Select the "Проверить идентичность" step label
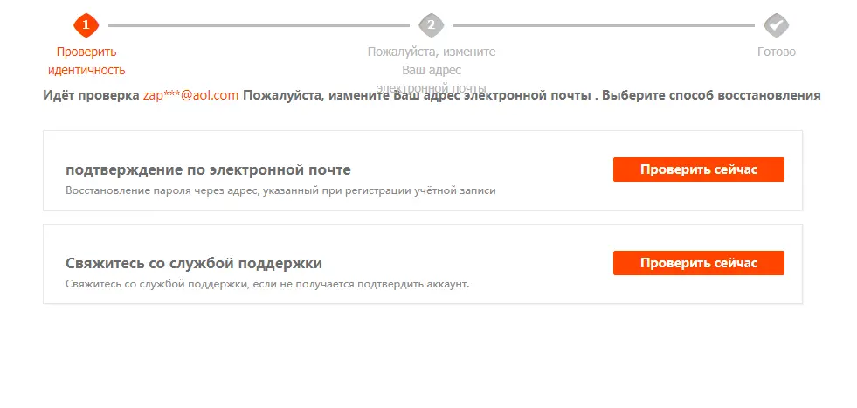Image resolution: width=857 pixels, height=408 pixels. pos(86,60)
